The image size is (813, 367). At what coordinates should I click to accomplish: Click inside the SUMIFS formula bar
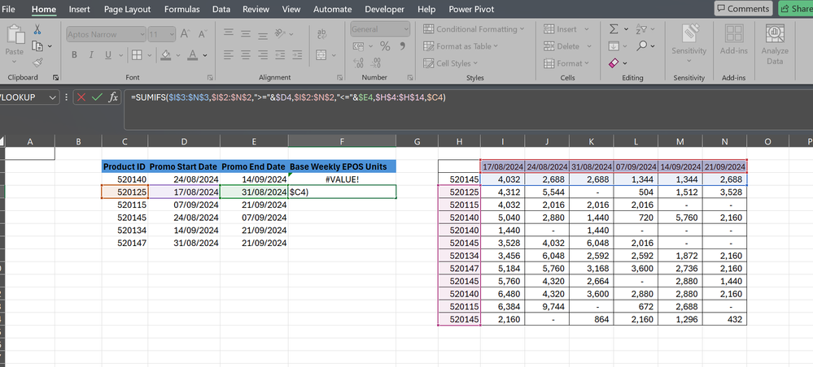468,110
